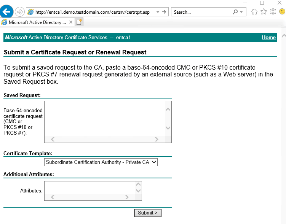Click the browser Forward arrow button

pos(19,12)
